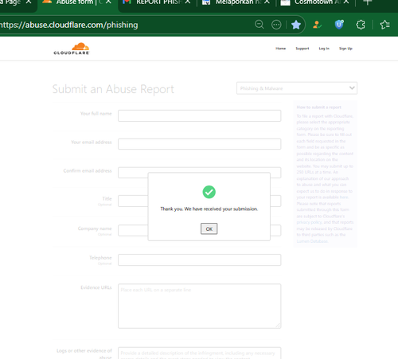Open the orange profile icon with checkmark
The width and height of the screenshot is (398, 359).
coord(317,25)
